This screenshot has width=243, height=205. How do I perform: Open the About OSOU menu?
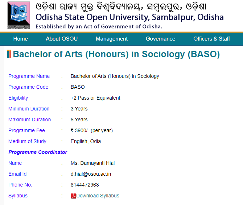[62, 39]
